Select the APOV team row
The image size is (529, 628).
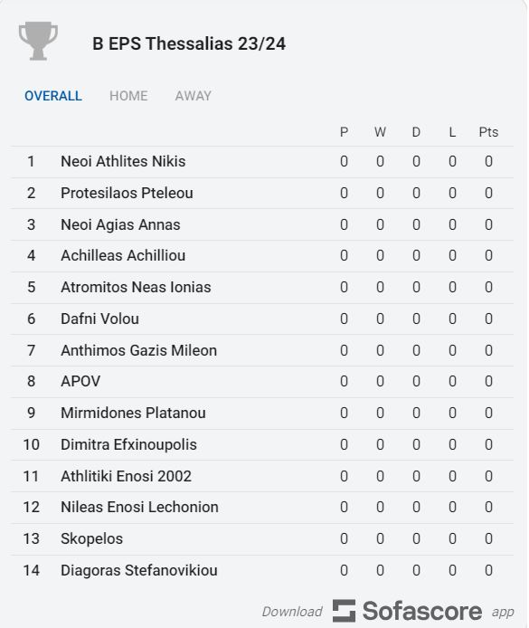coord(262,382)
